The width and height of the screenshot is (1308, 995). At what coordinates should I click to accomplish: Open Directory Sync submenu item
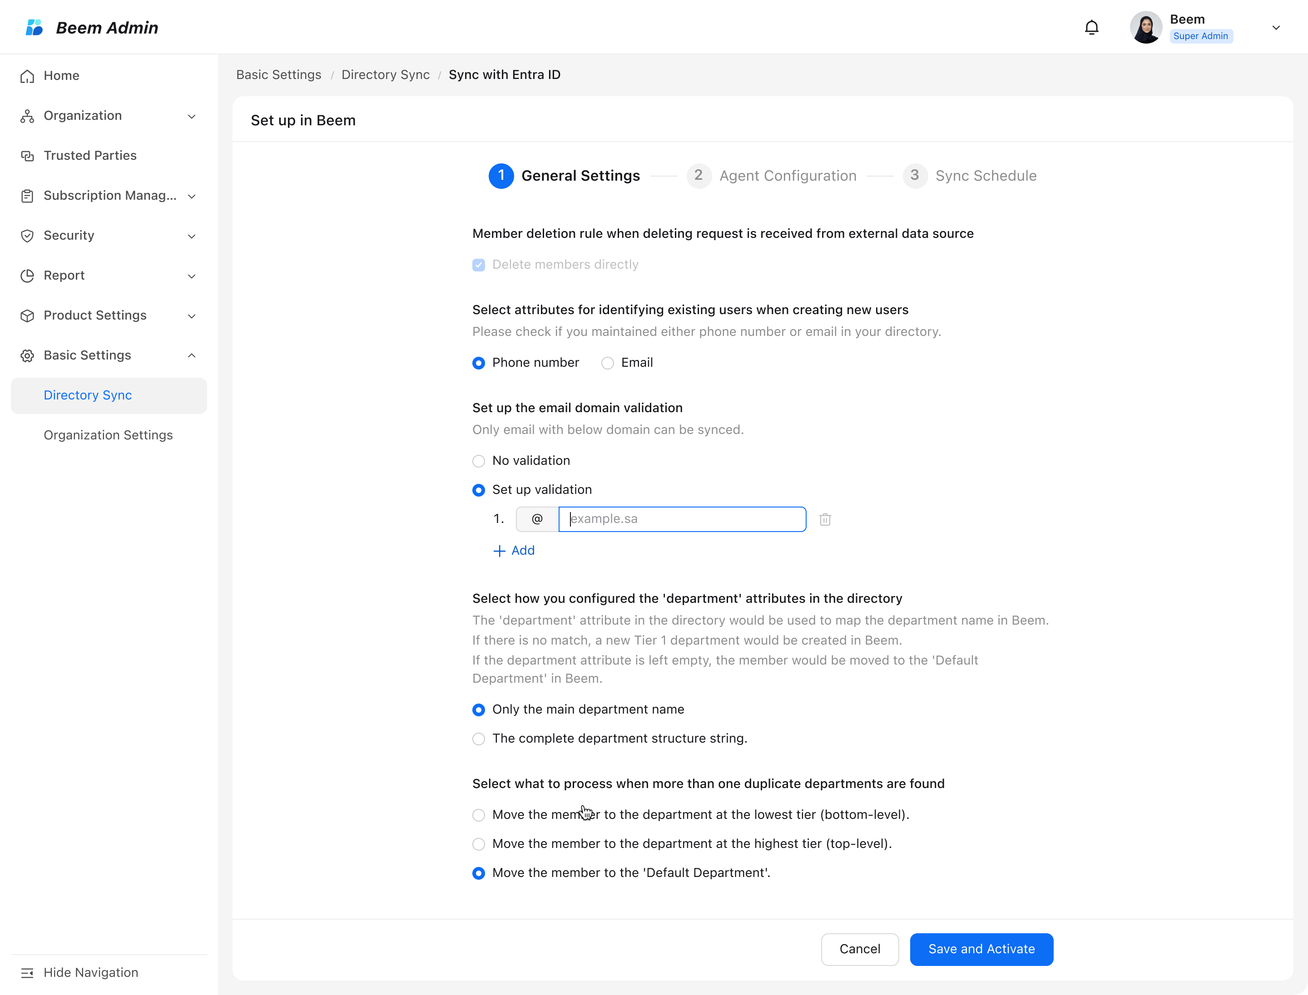coord(109,396)
